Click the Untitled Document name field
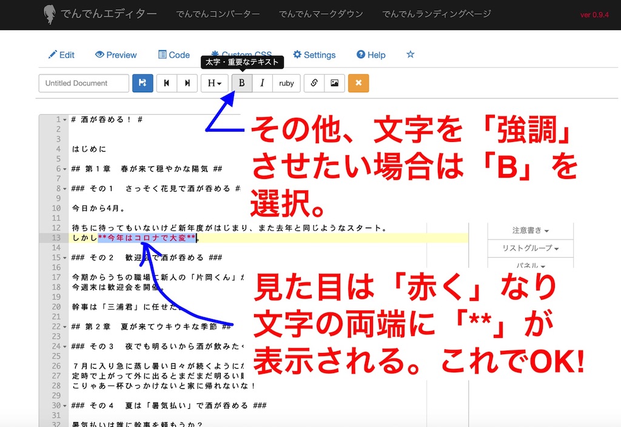This screenshot has width=621, height=427. tap(84, 83)
